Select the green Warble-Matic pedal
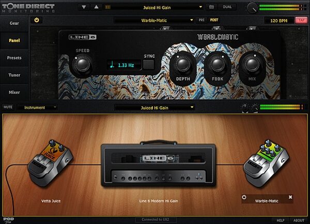The image size is (310, 224). click(266, 164)
